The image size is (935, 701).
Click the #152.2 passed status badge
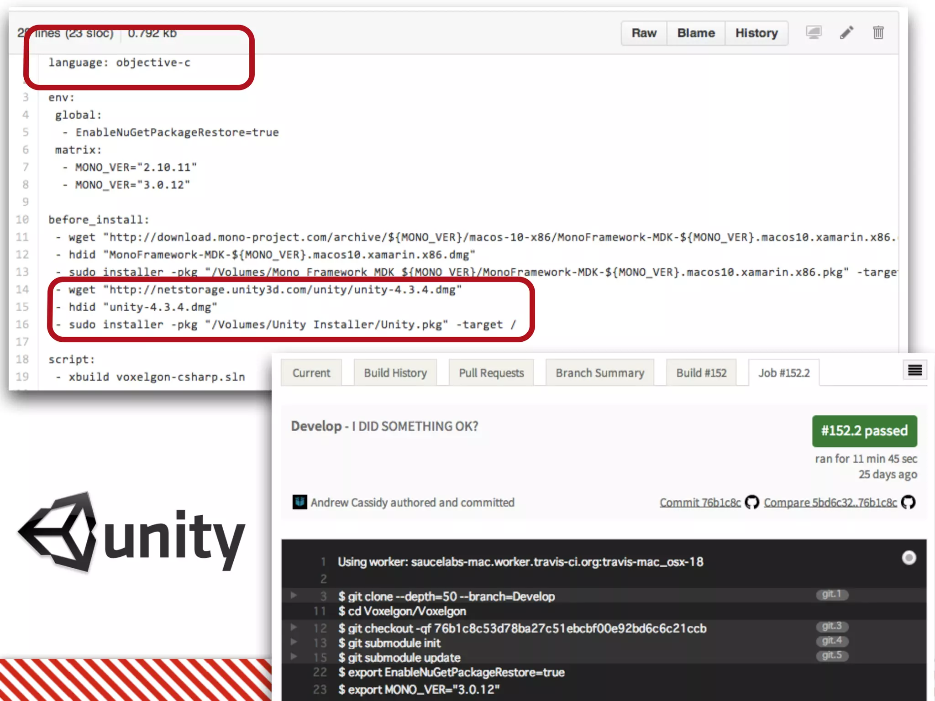(865, 431)
